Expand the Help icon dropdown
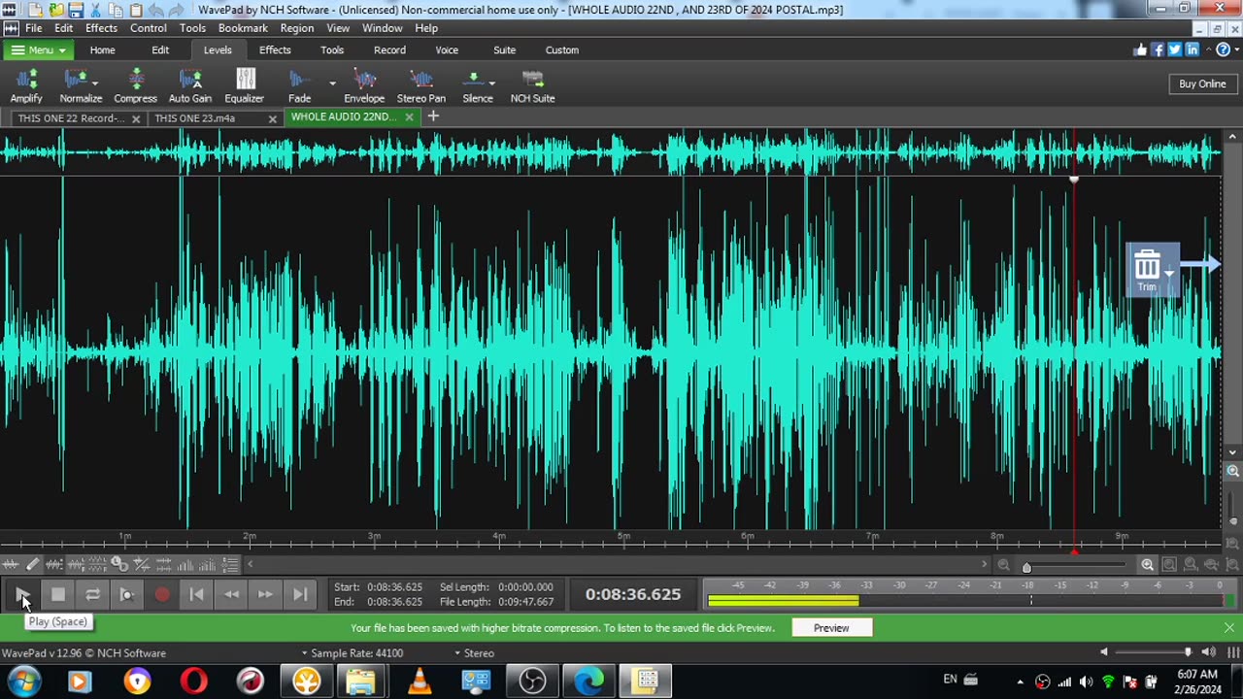Screen dimensions: 1243x699 tap(1236, 50)
